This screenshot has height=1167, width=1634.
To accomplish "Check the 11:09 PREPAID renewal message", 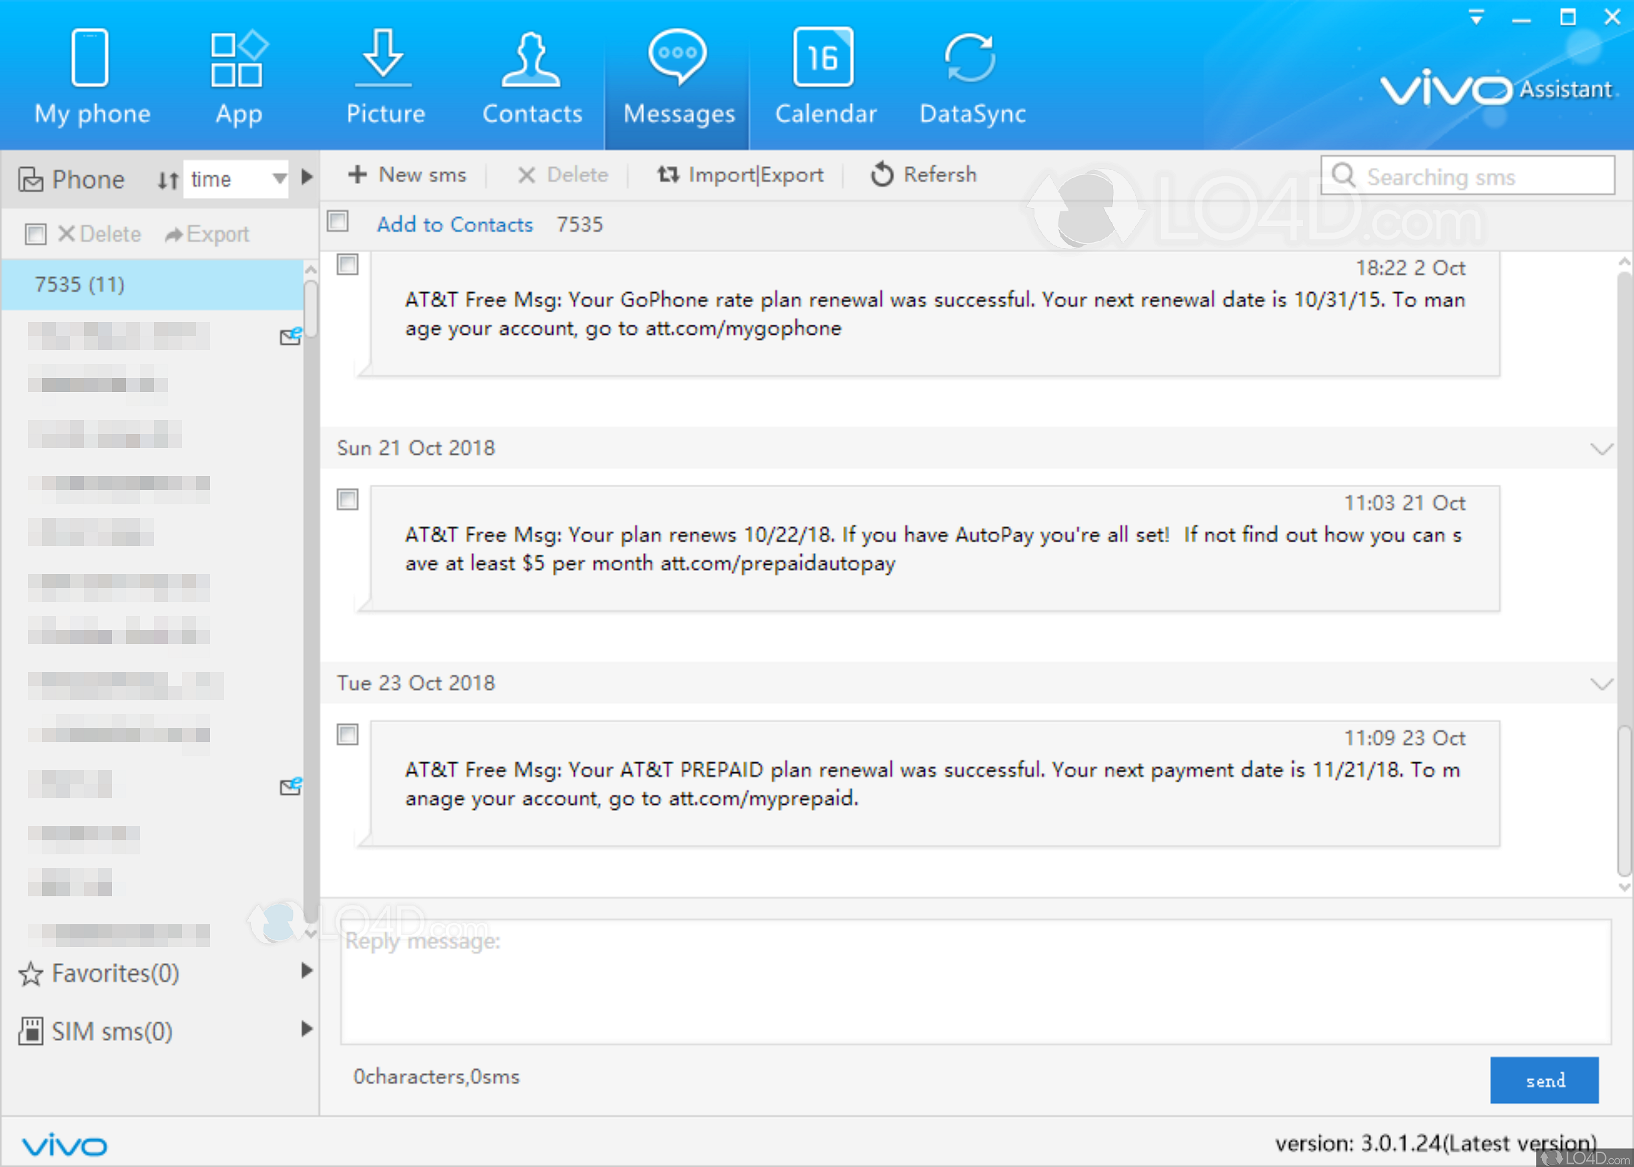I will [347, 735].
